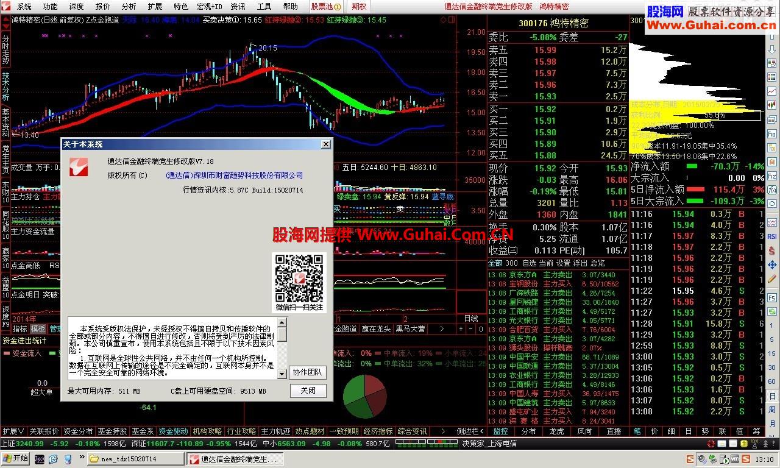Click the license scrollbar thumb
Screen dimensions: 780x468
coord(282,334)
